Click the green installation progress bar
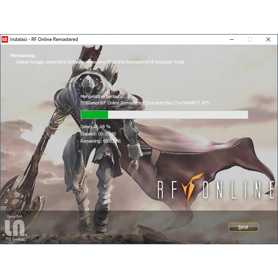This screenshot has width=278, height=278. (x=164, y=115)
